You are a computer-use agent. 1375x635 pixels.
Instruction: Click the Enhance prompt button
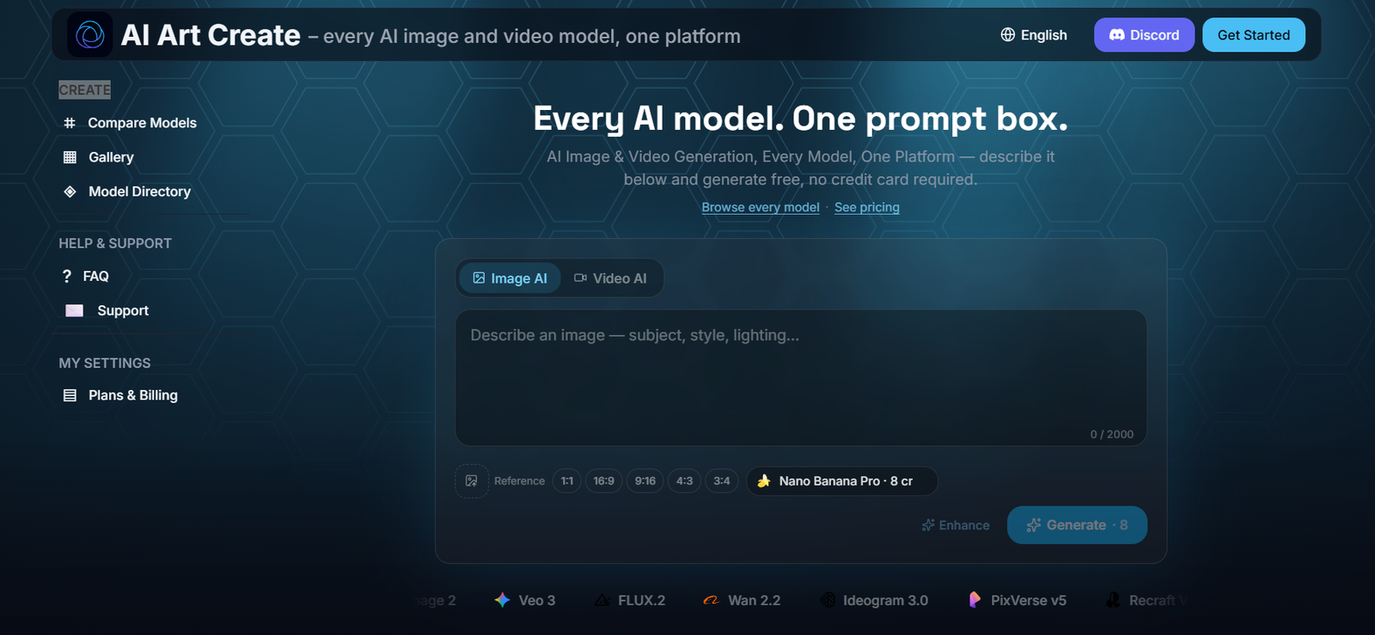pos(956,525)
